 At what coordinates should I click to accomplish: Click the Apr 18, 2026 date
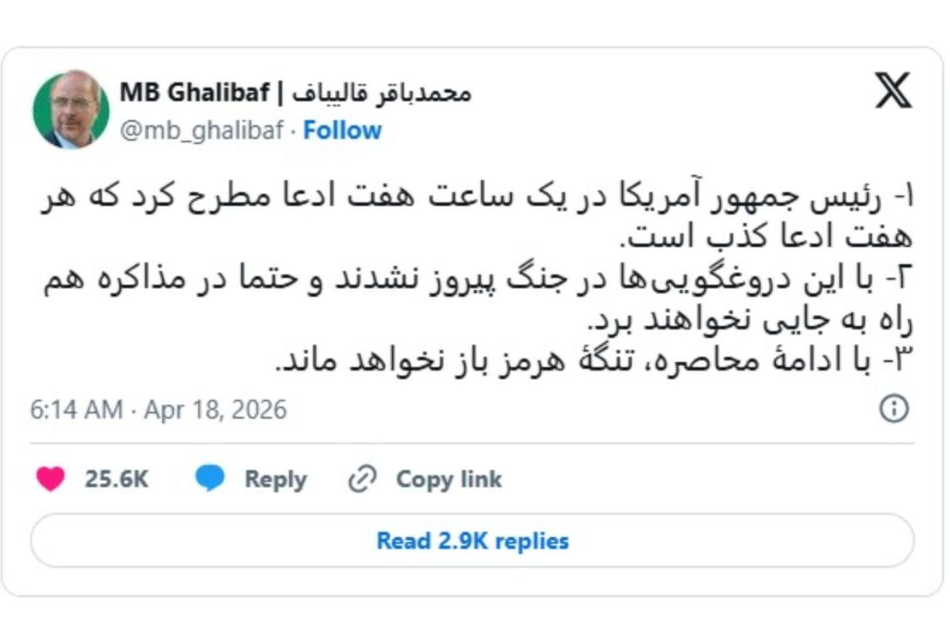[x=214, y=409]
